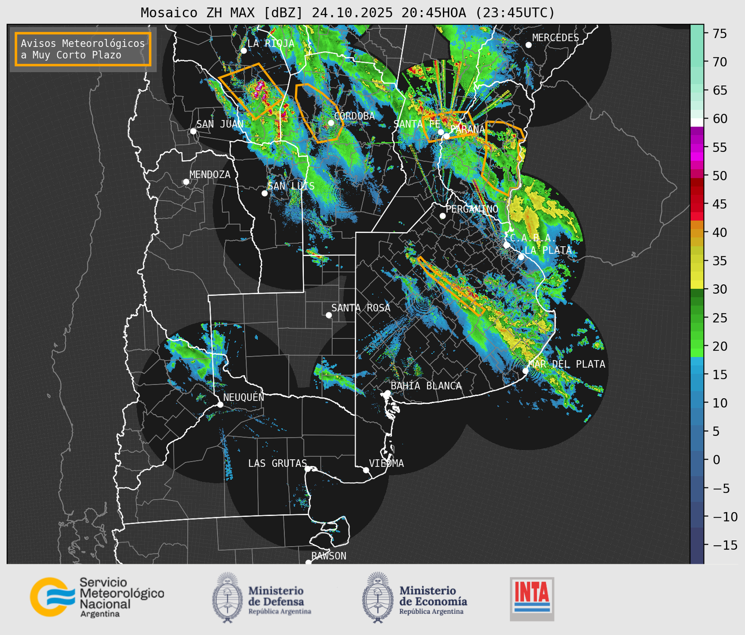The image size is (745, 635).
Task: Select the MERCEDES city label
Action: tap(556, 38)
